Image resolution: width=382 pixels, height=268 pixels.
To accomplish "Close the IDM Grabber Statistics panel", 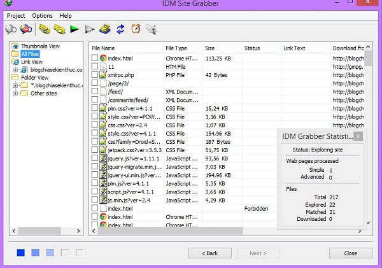I will [358, 136].
